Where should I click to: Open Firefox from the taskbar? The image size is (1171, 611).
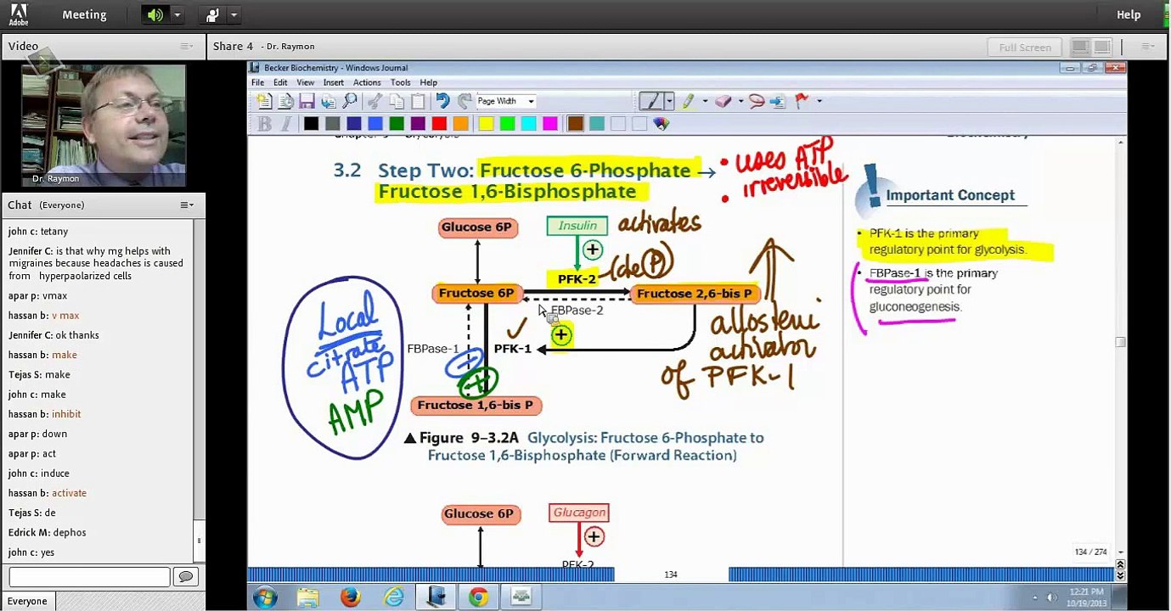point(351,597)
